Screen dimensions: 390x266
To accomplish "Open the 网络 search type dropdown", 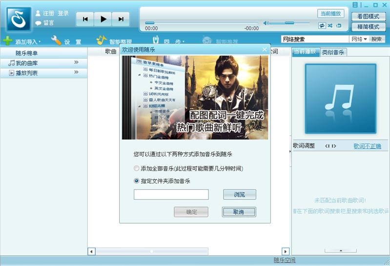I will [x=359, y=39].
